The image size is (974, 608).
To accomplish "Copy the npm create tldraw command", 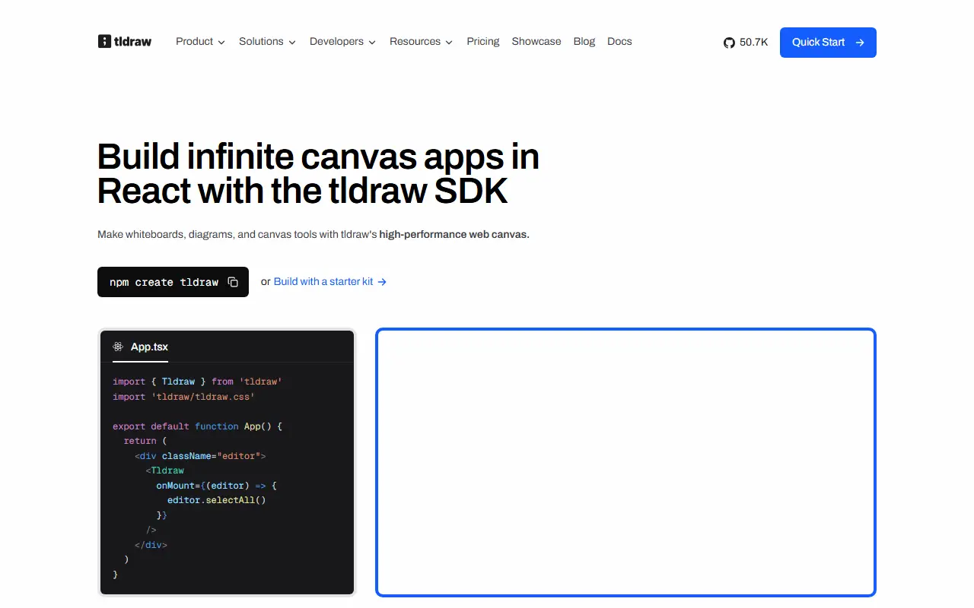I will (x=234, y=282).
